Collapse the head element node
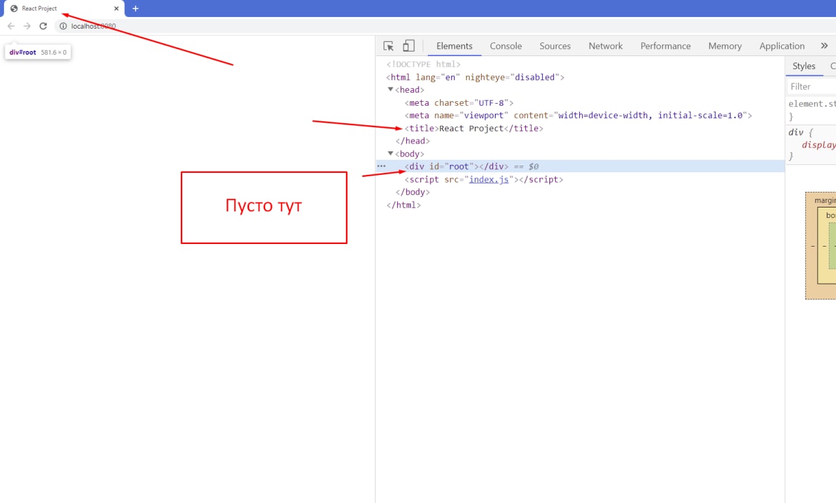Screen dimensions: 836x503 [x=391, y=90]
